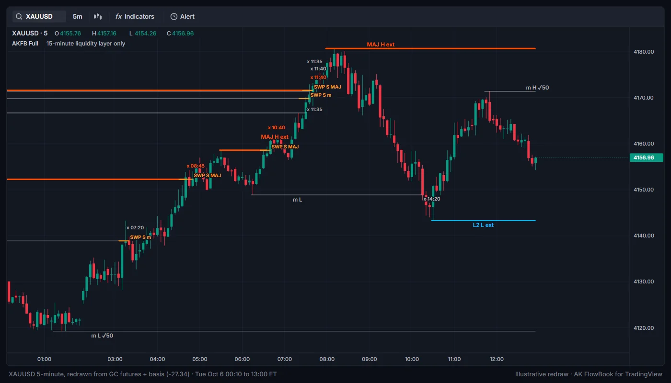
Task: Click the 4120.00 price axis label
Action: [644, 328]
